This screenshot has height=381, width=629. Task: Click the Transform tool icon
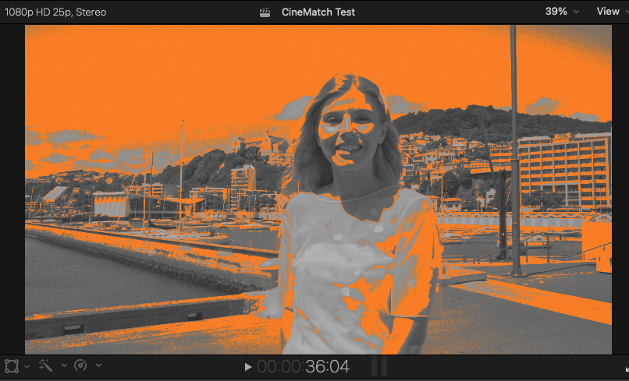[12, 365]
